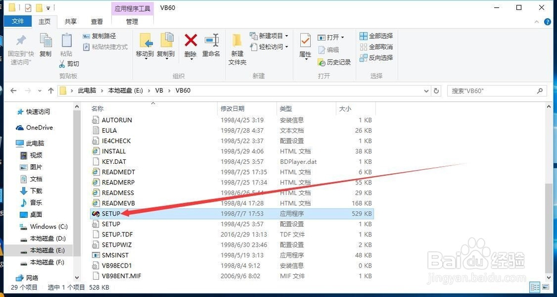The width and height of the screenshot is (557, 297).
Task: Click Select all in ribbon
Action: click(377, 36)
